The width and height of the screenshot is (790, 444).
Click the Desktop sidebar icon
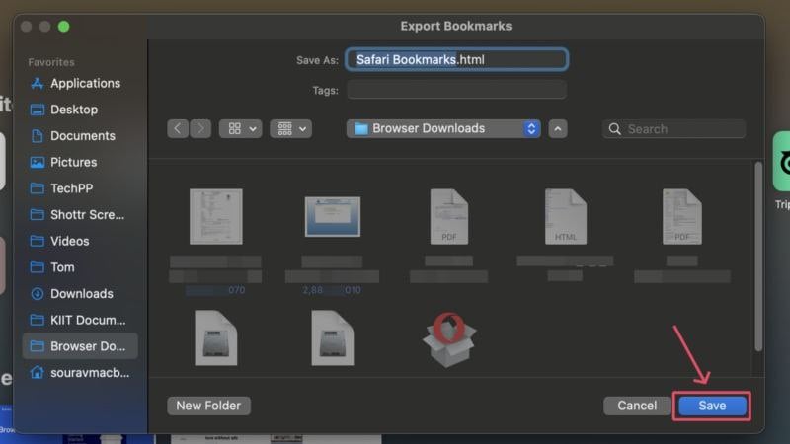[37, 110]
